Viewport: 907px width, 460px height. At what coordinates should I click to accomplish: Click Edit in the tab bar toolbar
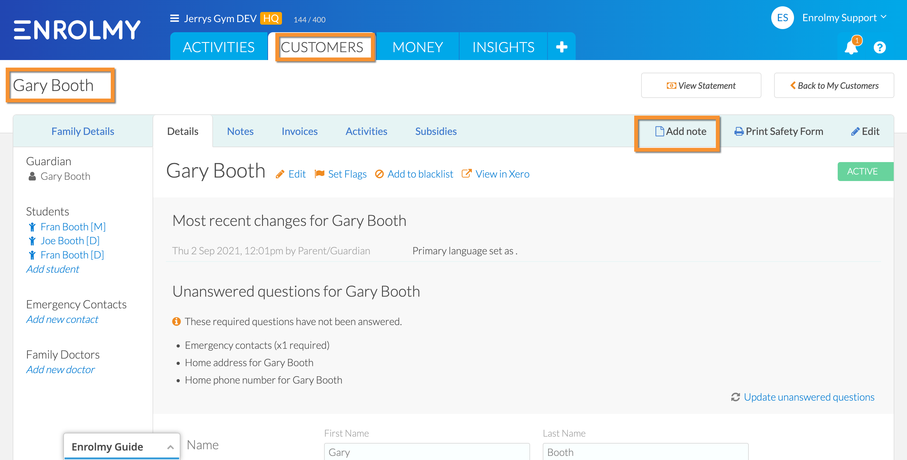(865, 131)
